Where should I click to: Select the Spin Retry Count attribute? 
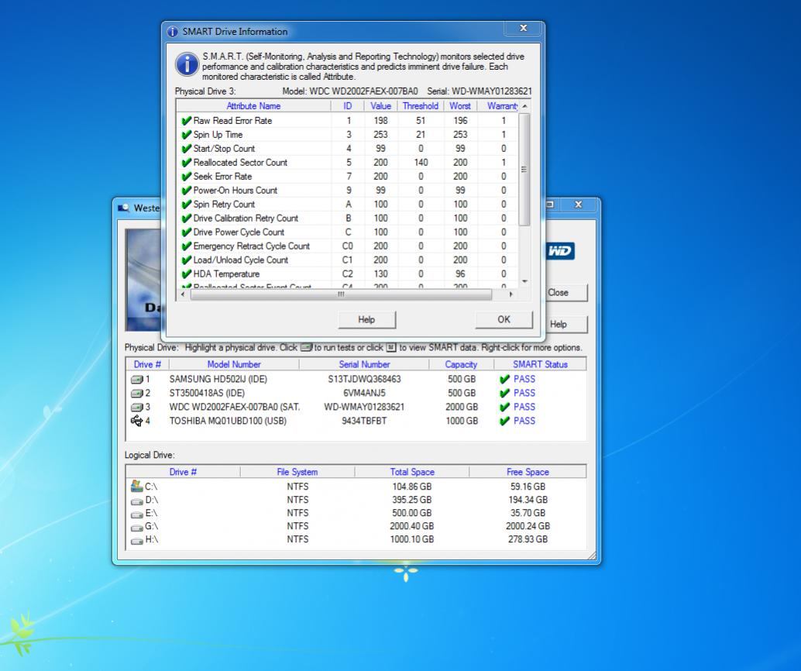tap(347, 204)
